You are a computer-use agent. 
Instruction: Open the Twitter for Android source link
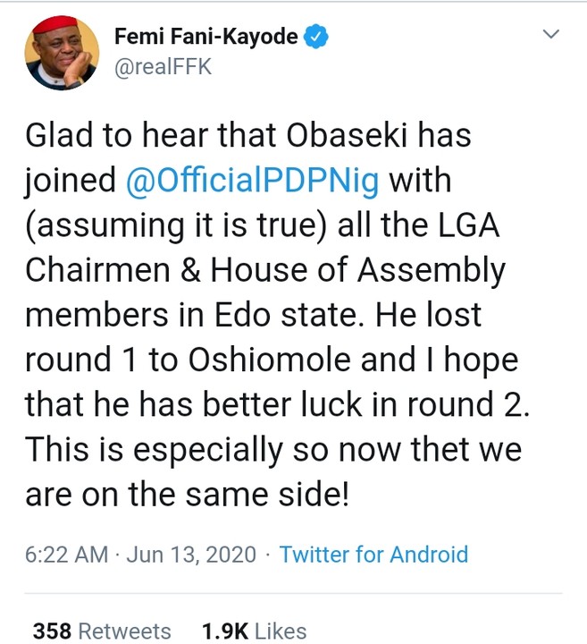click(373, 554)
